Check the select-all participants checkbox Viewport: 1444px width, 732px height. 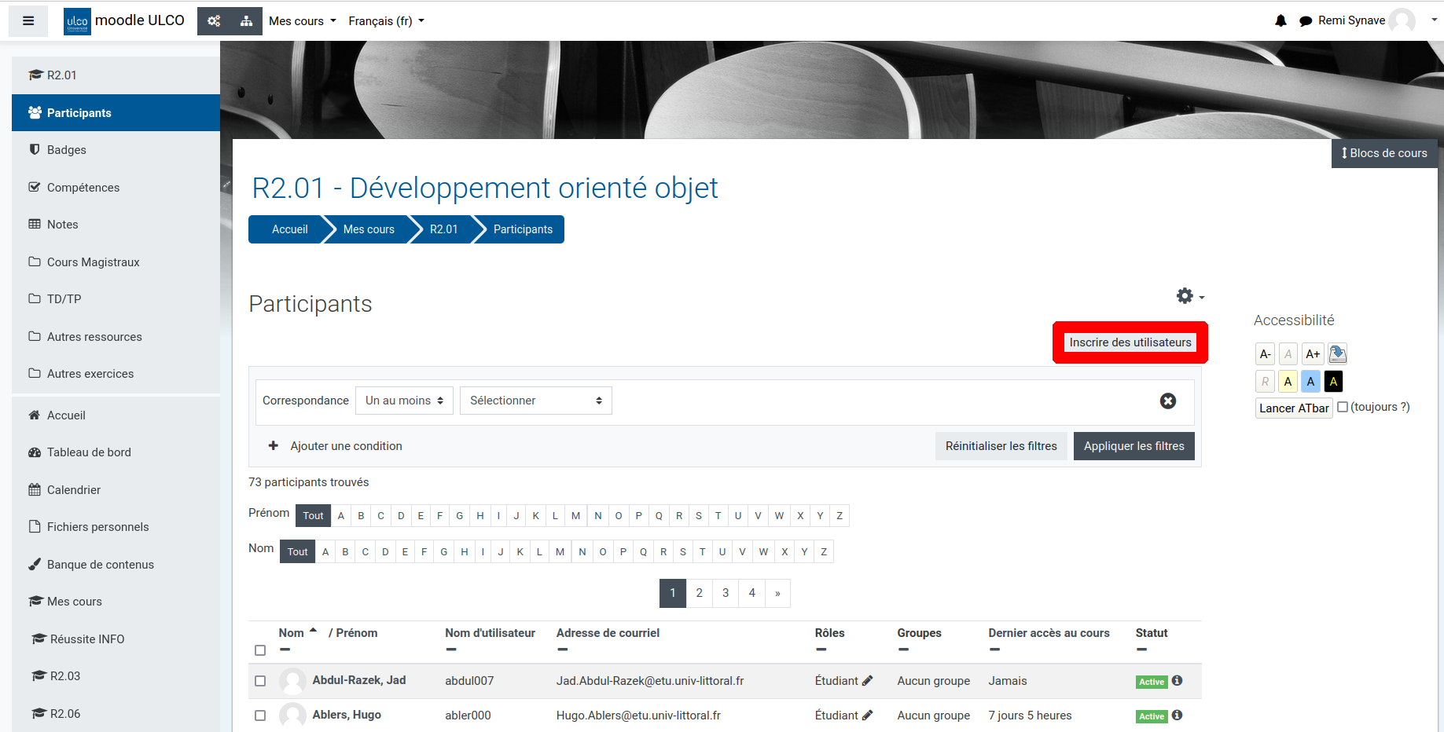260,650
